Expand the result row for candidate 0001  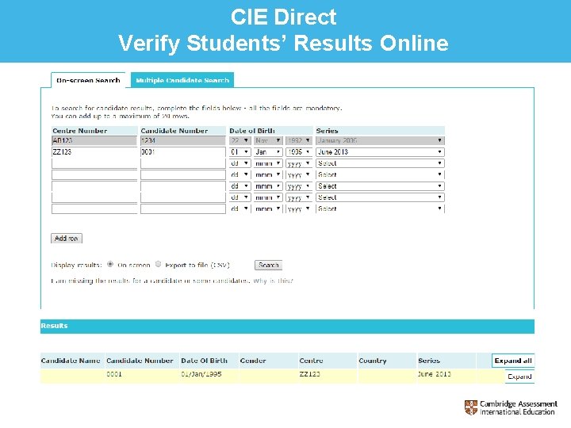[519, 376]
